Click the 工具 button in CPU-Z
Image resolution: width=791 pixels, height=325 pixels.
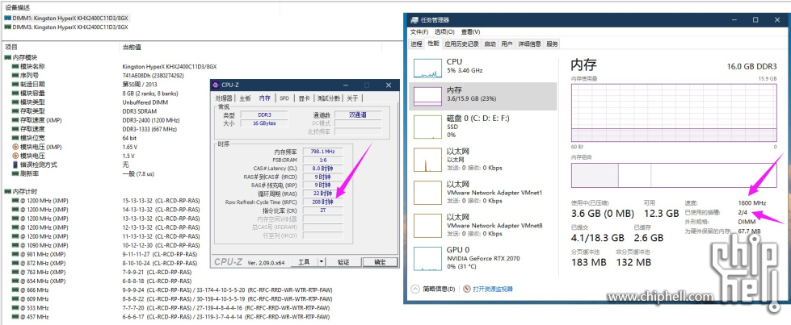point(304,262)
